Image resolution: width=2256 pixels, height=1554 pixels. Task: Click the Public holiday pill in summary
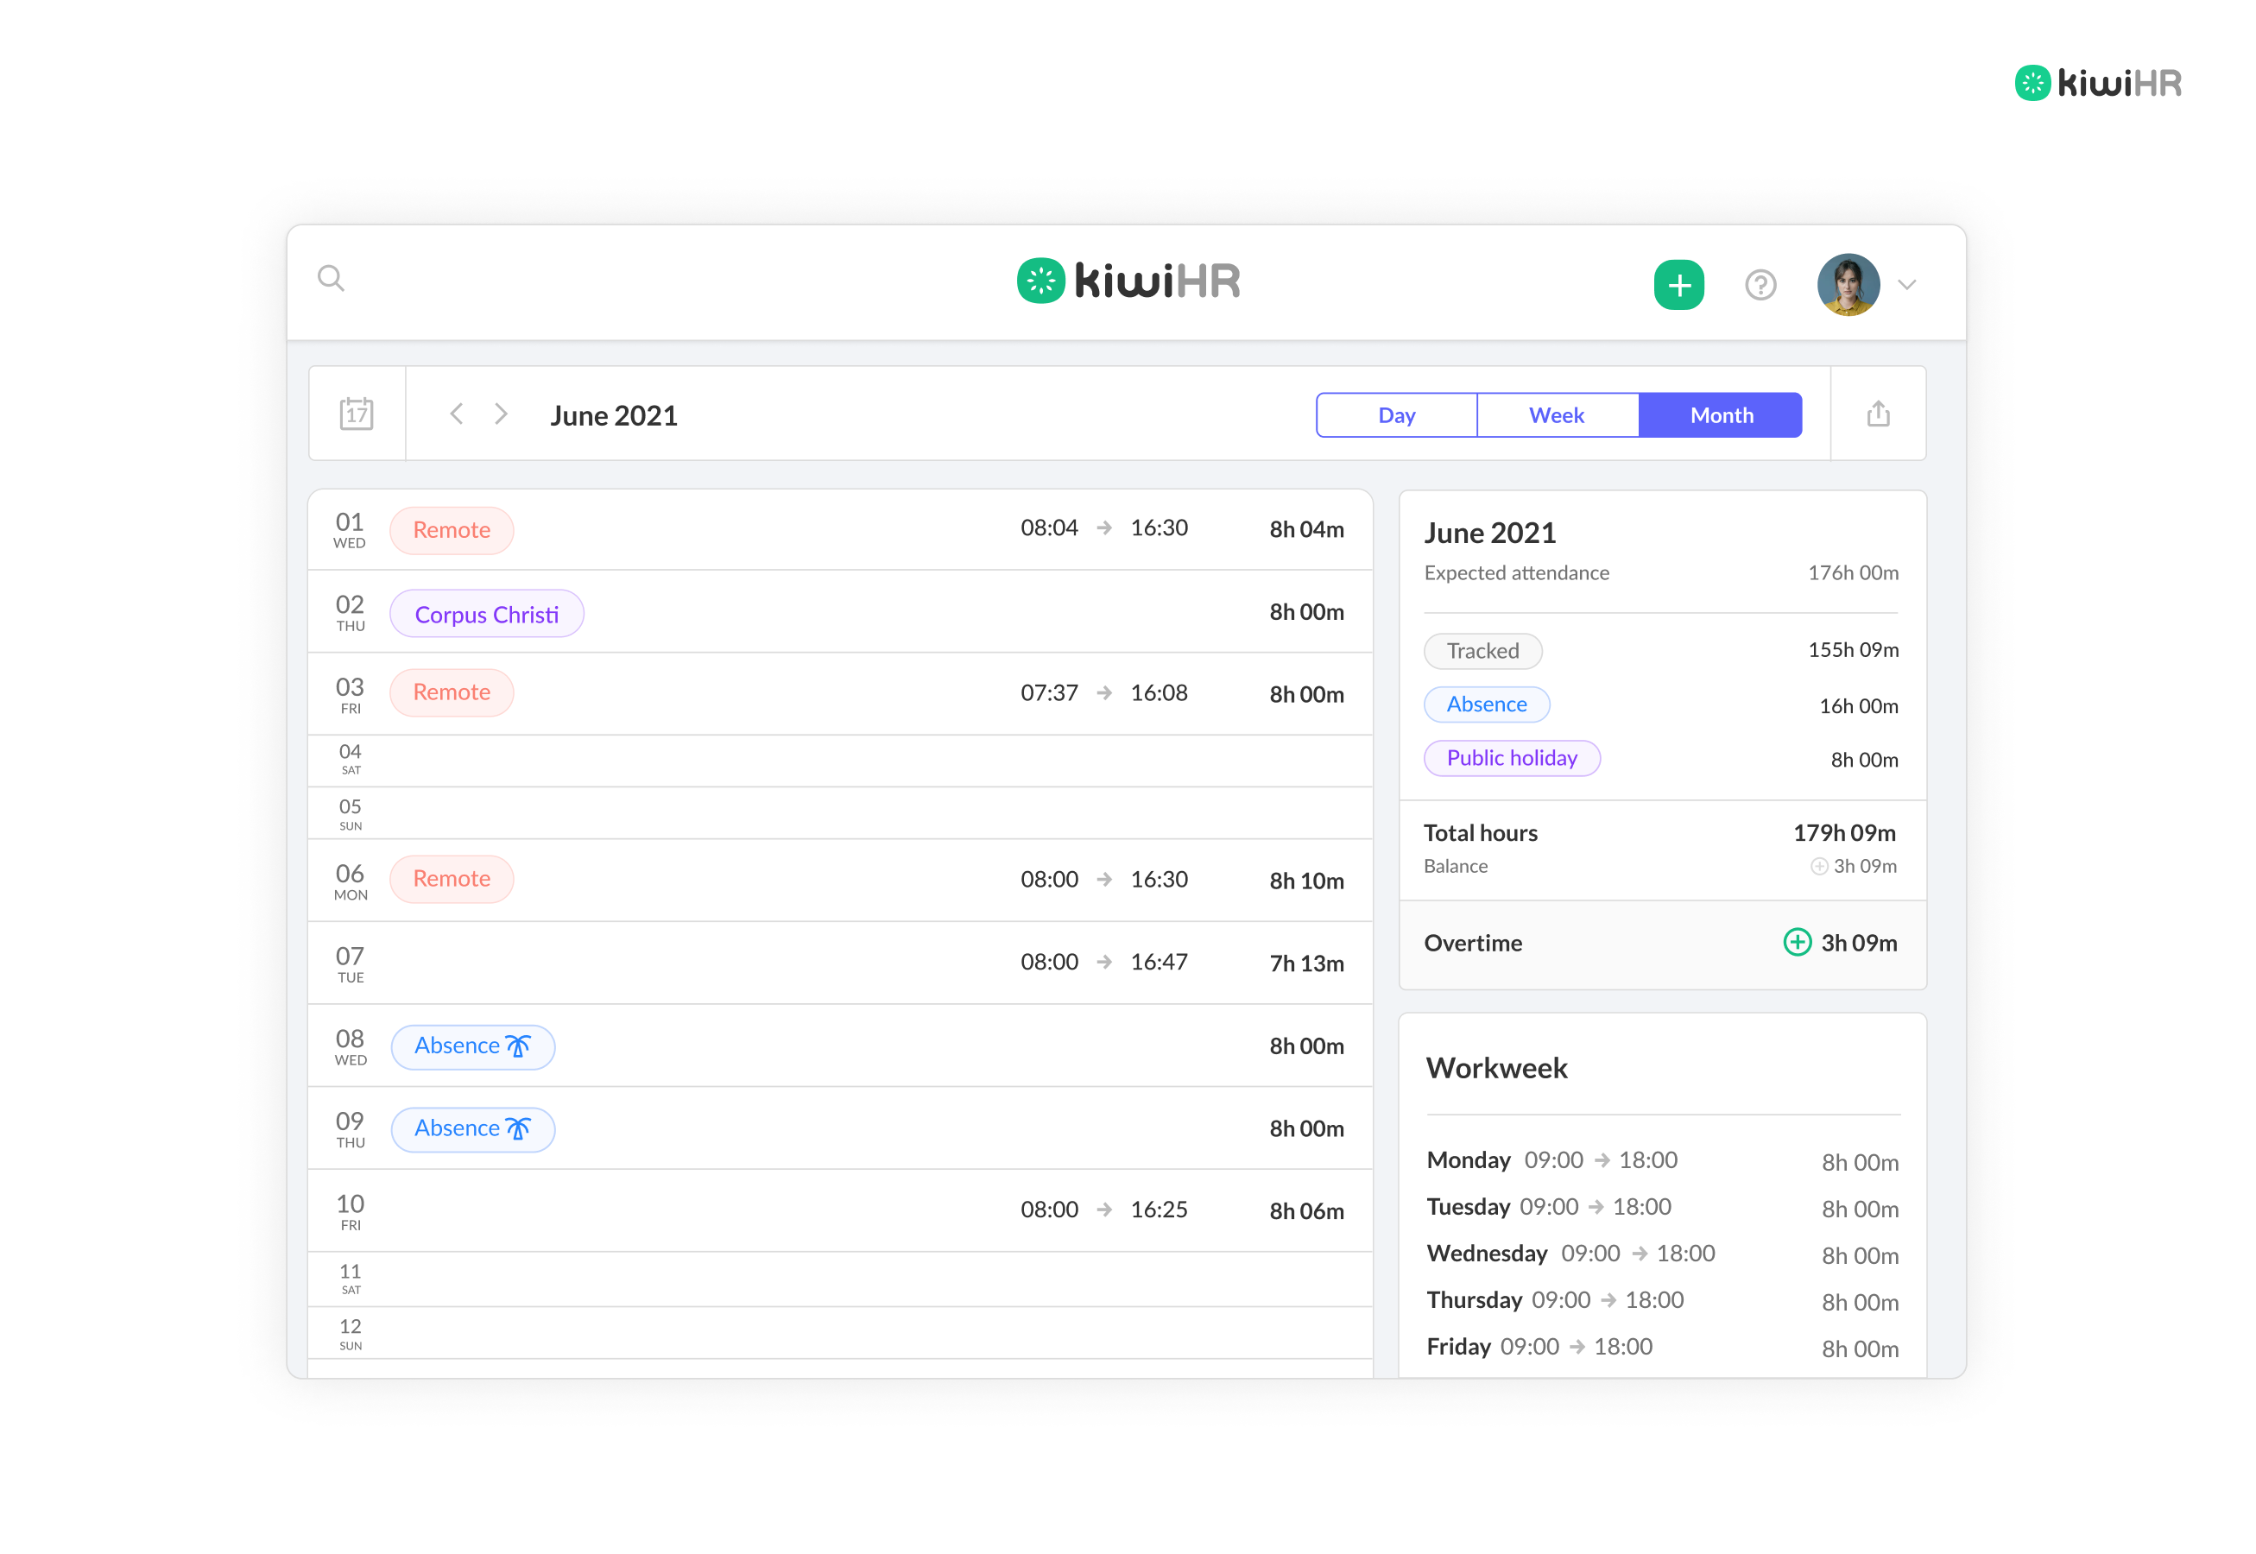click(1510, 759)
